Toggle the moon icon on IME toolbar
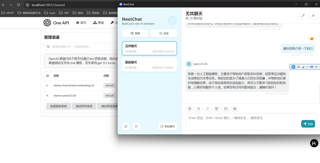Screen dimensions: 320x163 click(x=303, y=67)
